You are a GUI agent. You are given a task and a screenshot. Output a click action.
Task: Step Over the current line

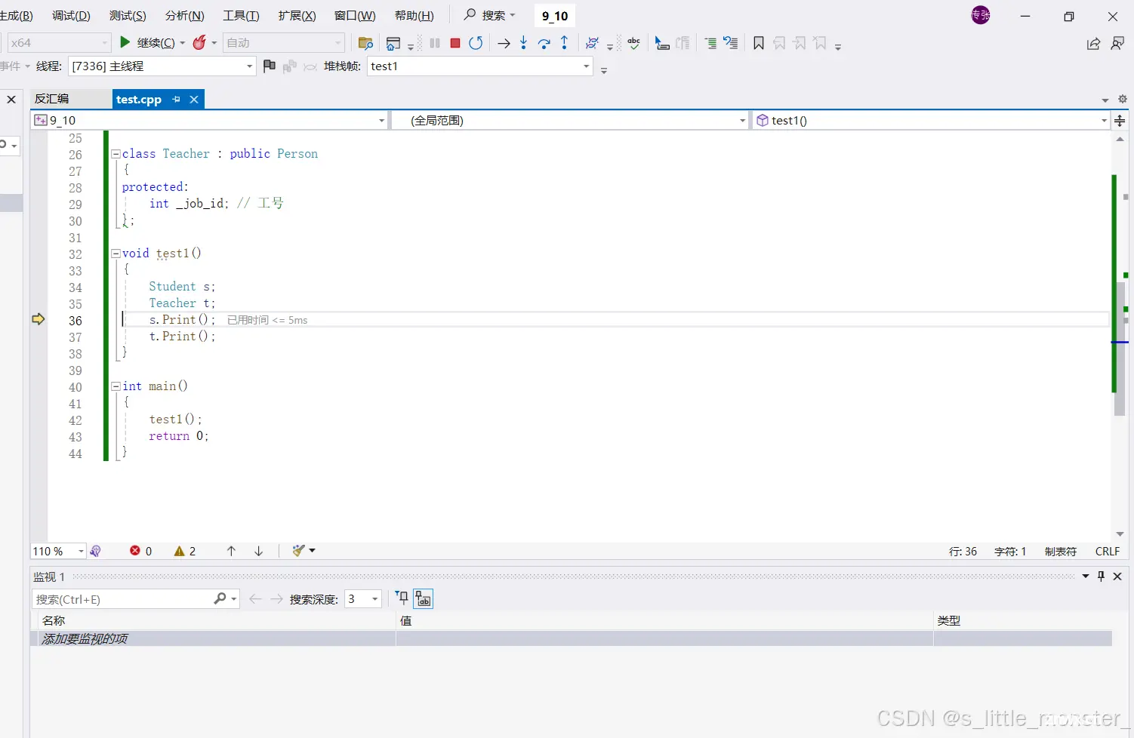click(544, 43)
